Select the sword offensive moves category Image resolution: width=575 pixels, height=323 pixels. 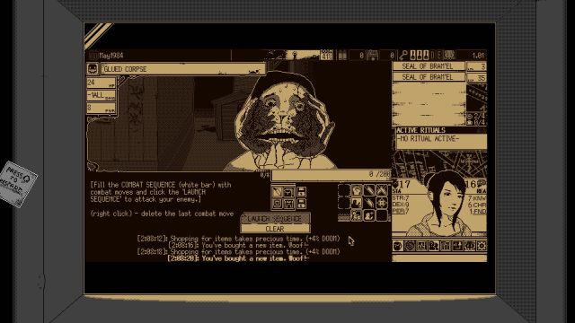[x=278, y=192]
